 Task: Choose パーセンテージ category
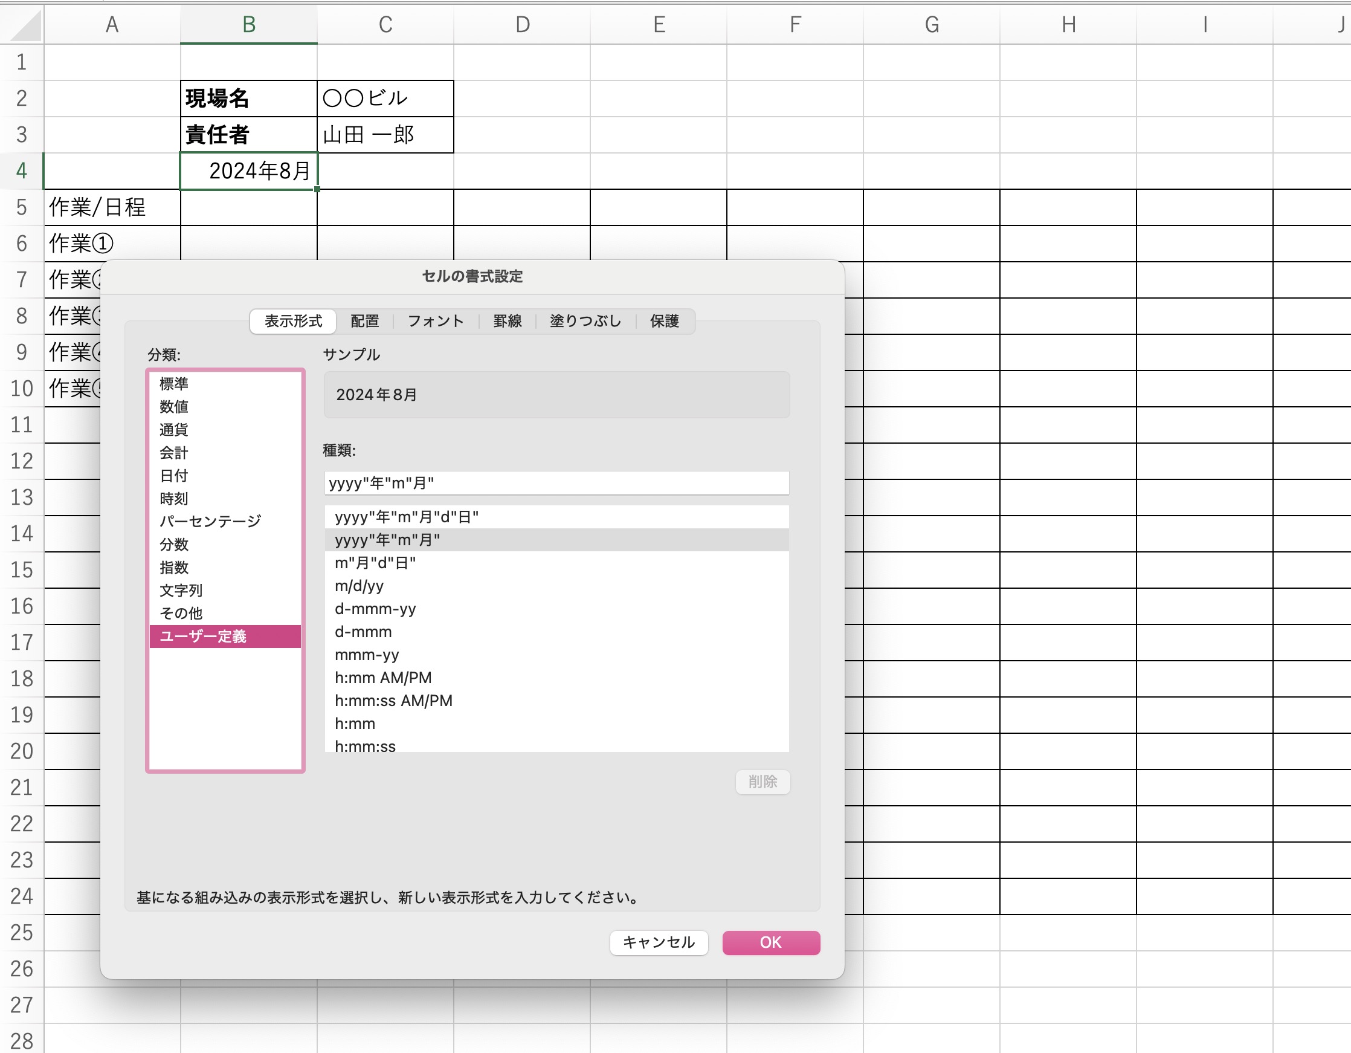(x=225, y=521)
